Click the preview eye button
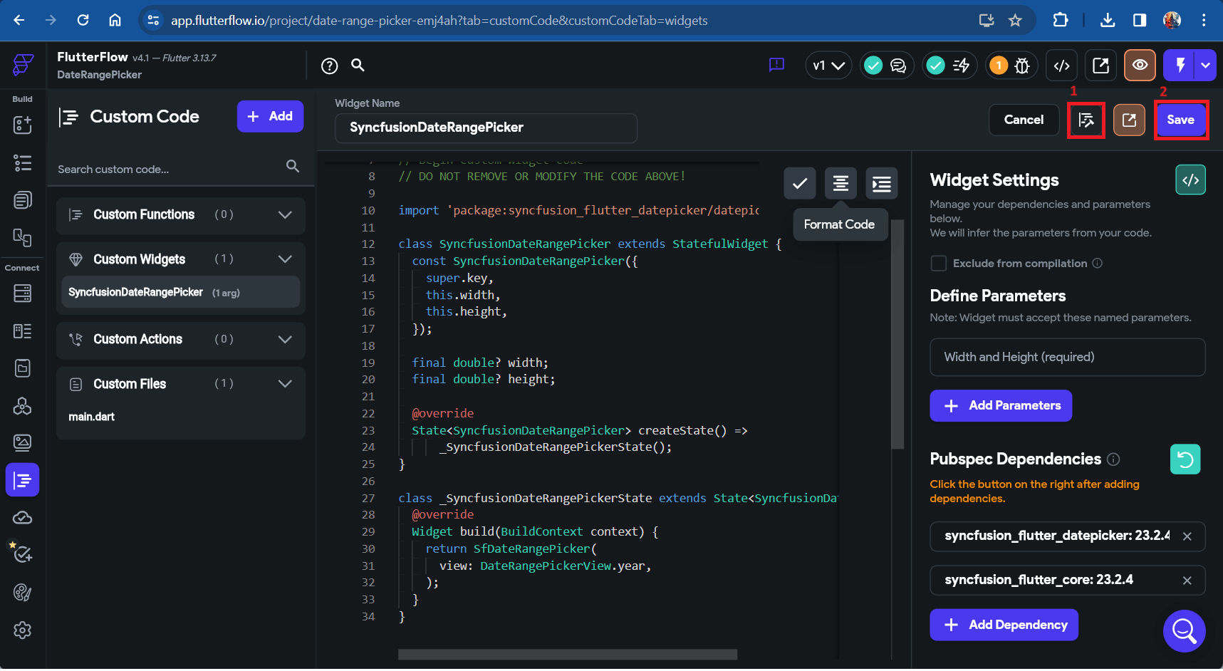 pos(1140,66)
